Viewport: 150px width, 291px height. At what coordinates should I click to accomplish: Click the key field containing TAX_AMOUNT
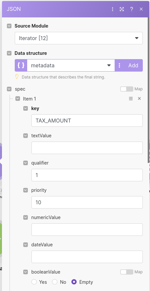[x=87, y=121]
